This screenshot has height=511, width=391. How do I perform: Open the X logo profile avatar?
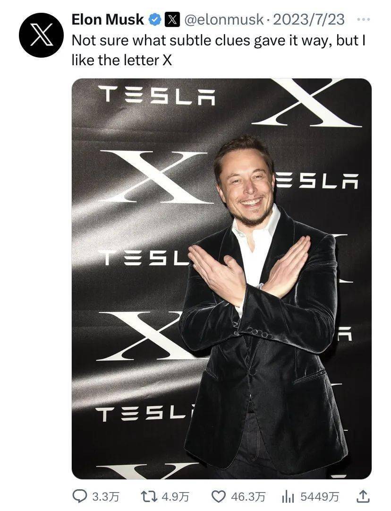[x=41, y=35]
